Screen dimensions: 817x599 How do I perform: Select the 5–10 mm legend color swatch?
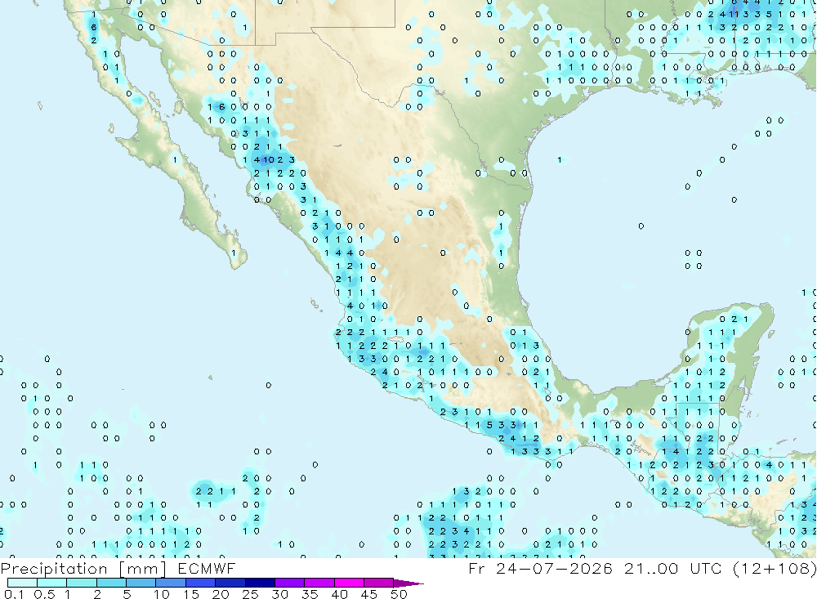point(141,583)
